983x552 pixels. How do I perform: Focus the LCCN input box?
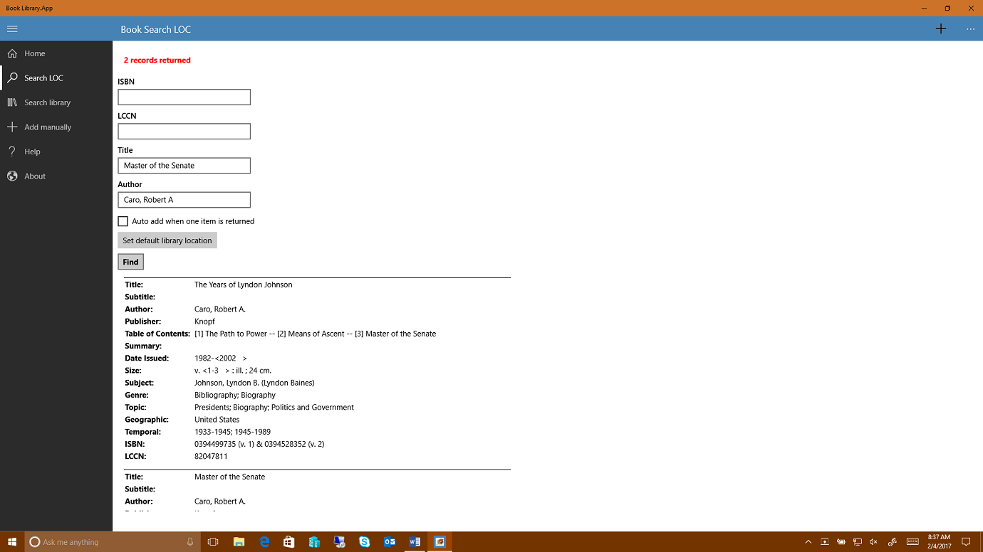click(184, 131)
